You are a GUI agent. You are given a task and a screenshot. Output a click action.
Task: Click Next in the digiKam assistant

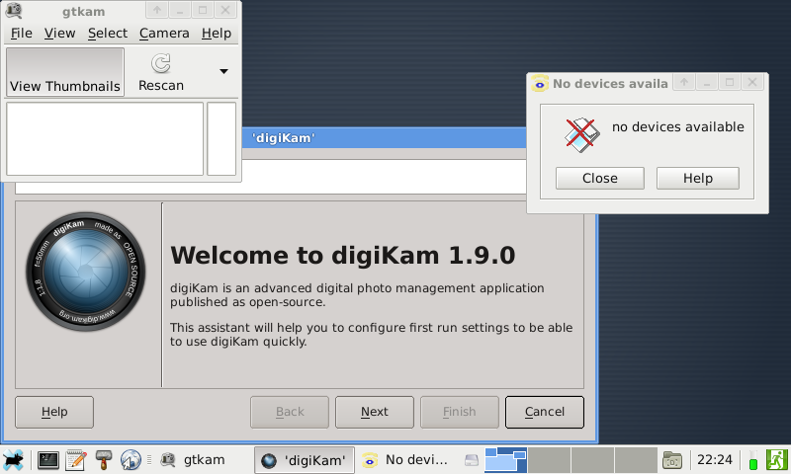pos(374,412)
